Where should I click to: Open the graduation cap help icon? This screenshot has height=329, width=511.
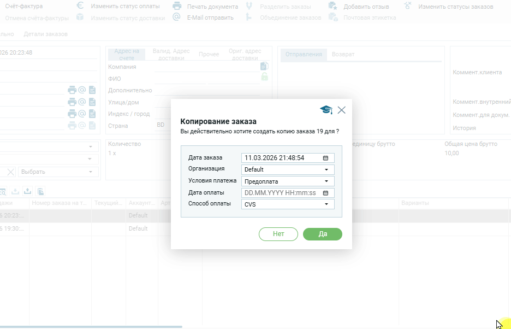(x=326, y=110)
